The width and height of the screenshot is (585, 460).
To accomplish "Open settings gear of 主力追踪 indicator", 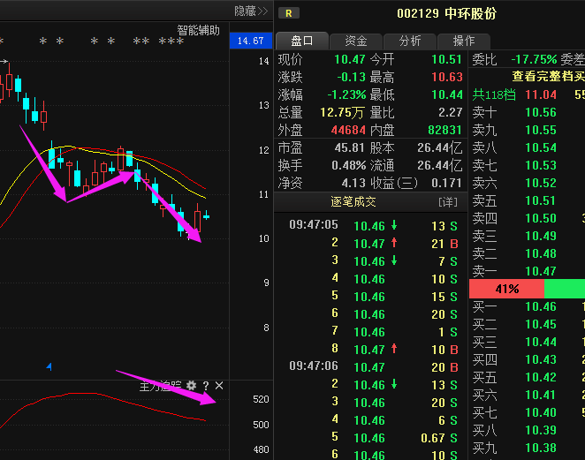I will point(191,386).
